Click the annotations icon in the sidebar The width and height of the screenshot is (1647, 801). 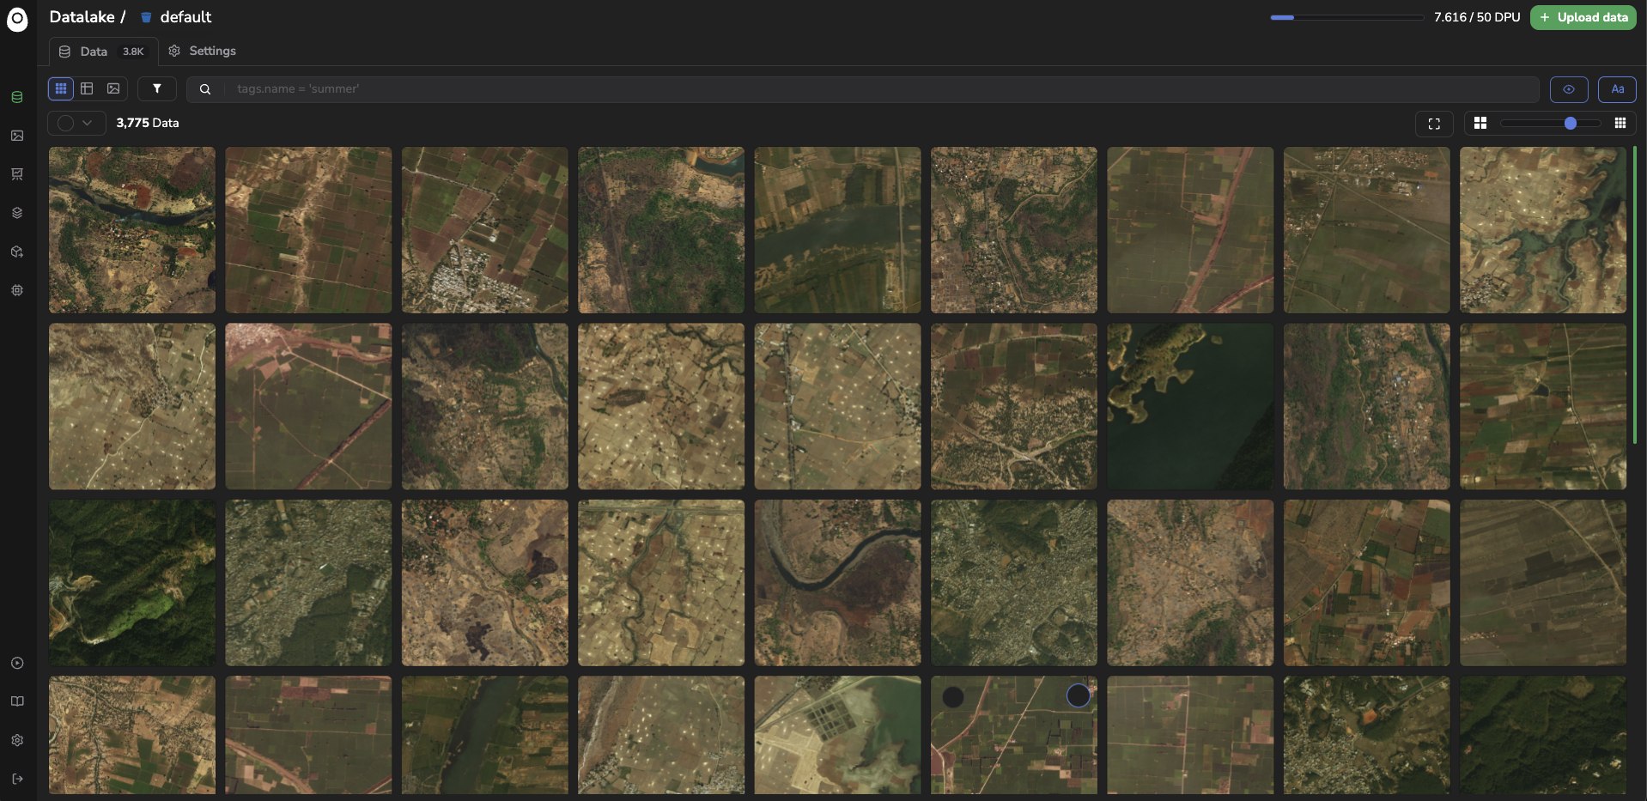coord(17,173)
